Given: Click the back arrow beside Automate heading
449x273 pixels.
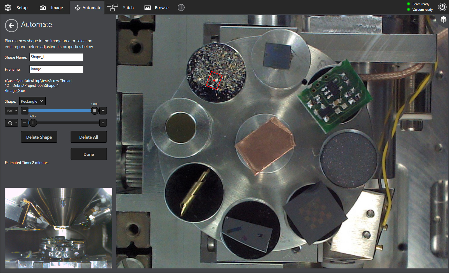Looking at the screenshot, I should 11,26.
